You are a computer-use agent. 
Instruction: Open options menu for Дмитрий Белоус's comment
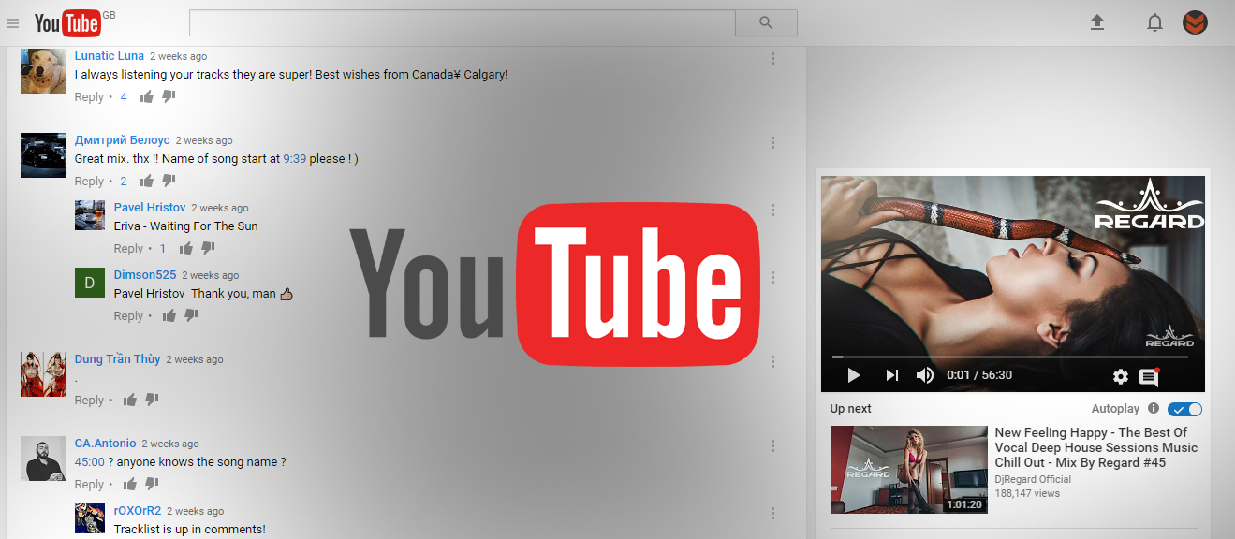(772, 142)
